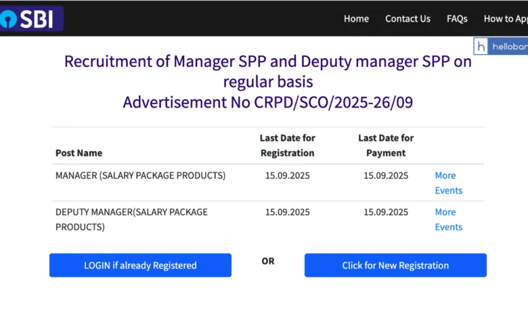This screenshot has width=528, height=318.
Task: Click Last Date for Payment header
Action: pyautogui.click(x=386, y=145)
